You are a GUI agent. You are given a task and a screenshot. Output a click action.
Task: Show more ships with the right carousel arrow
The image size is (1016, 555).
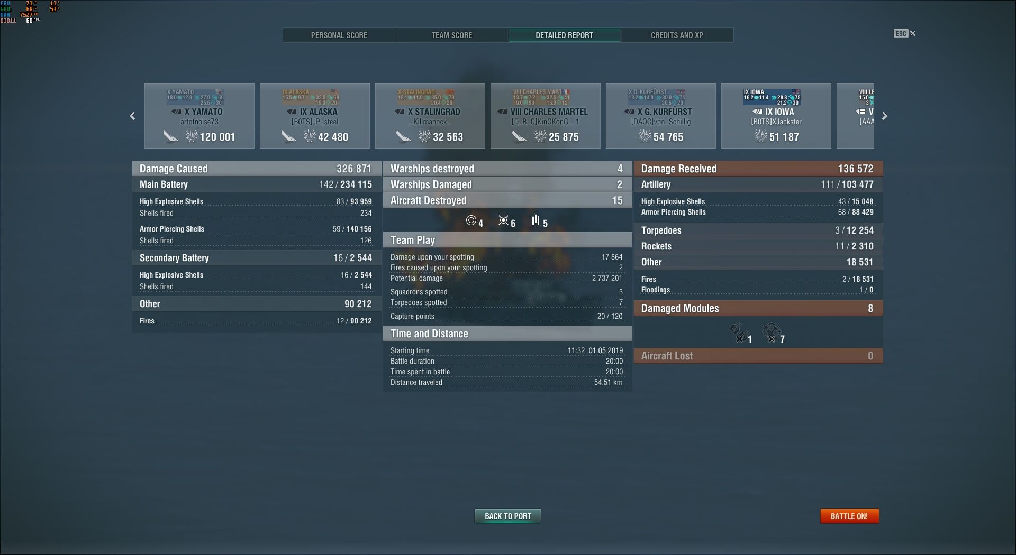(884, 116)
